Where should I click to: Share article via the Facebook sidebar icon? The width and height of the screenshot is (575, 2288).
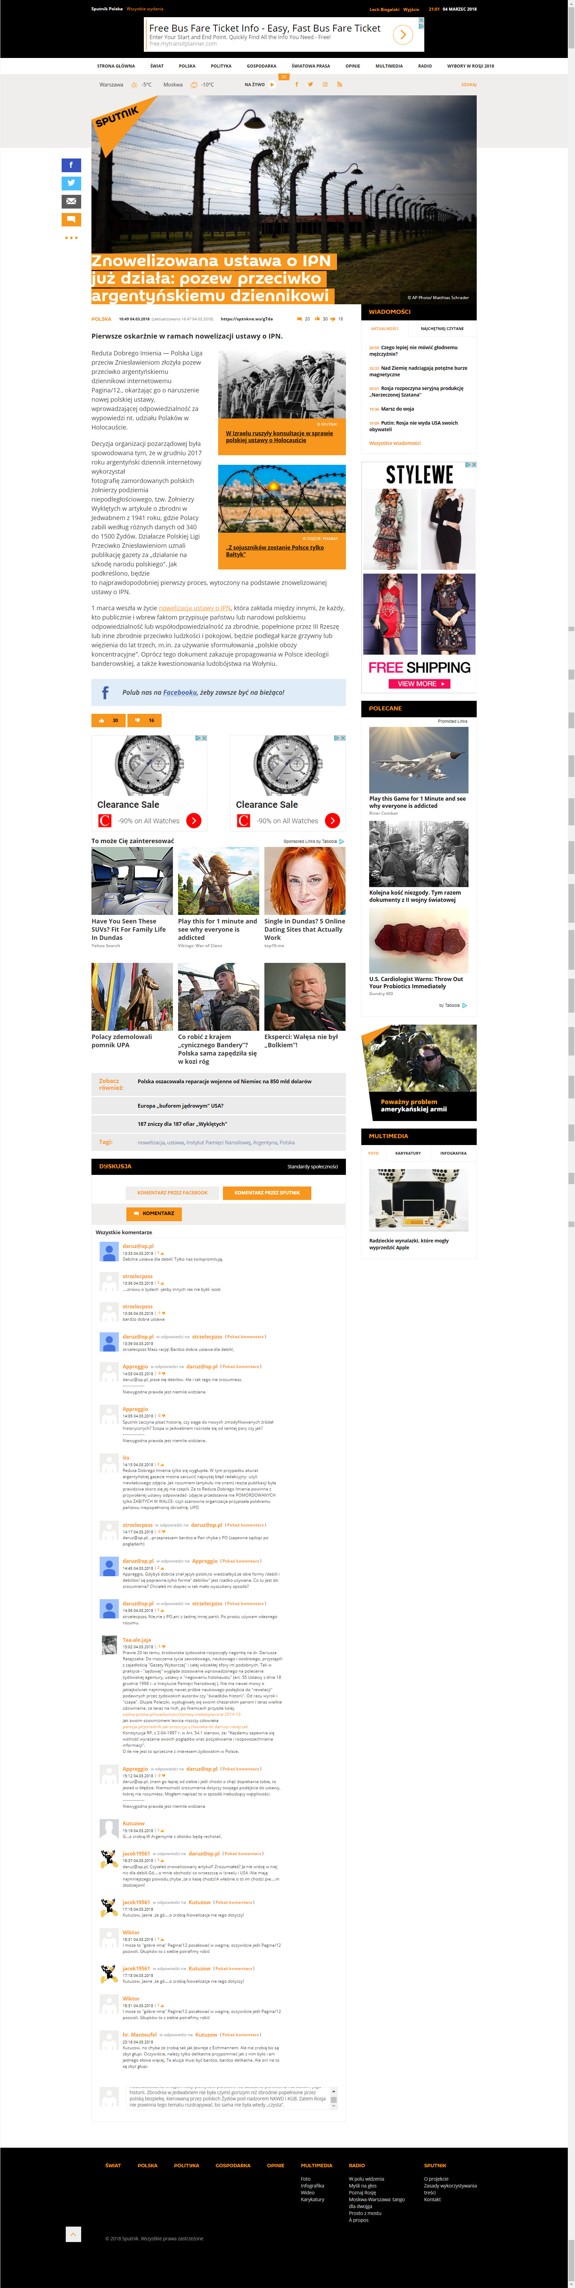(x=71, y=165)
